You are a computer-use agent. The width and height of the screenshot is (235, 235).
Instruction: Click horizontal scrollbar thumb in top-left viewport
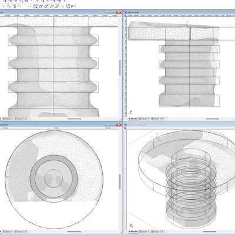click(74, 119)
